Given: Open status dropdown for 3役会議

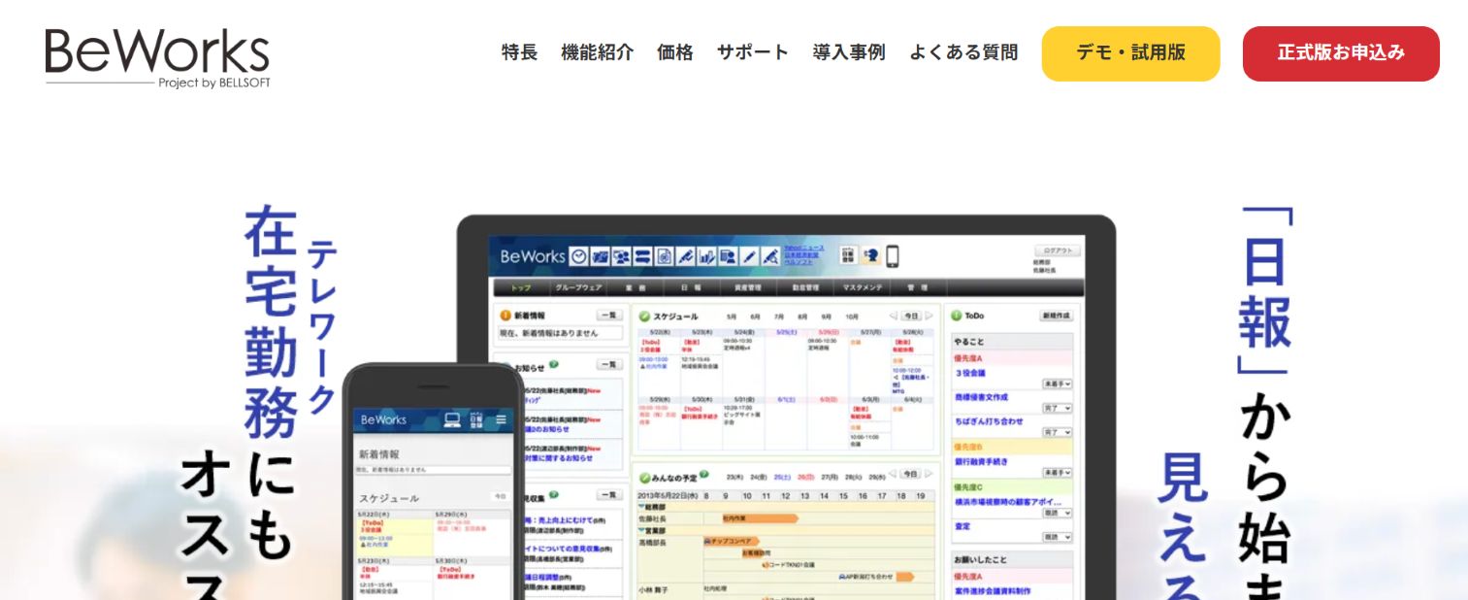Looking at the screenshot, I should pos(1057,383).
